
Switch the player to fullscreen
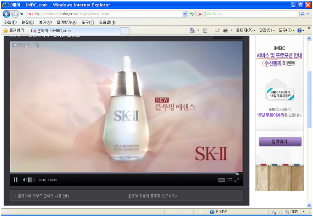237,180
